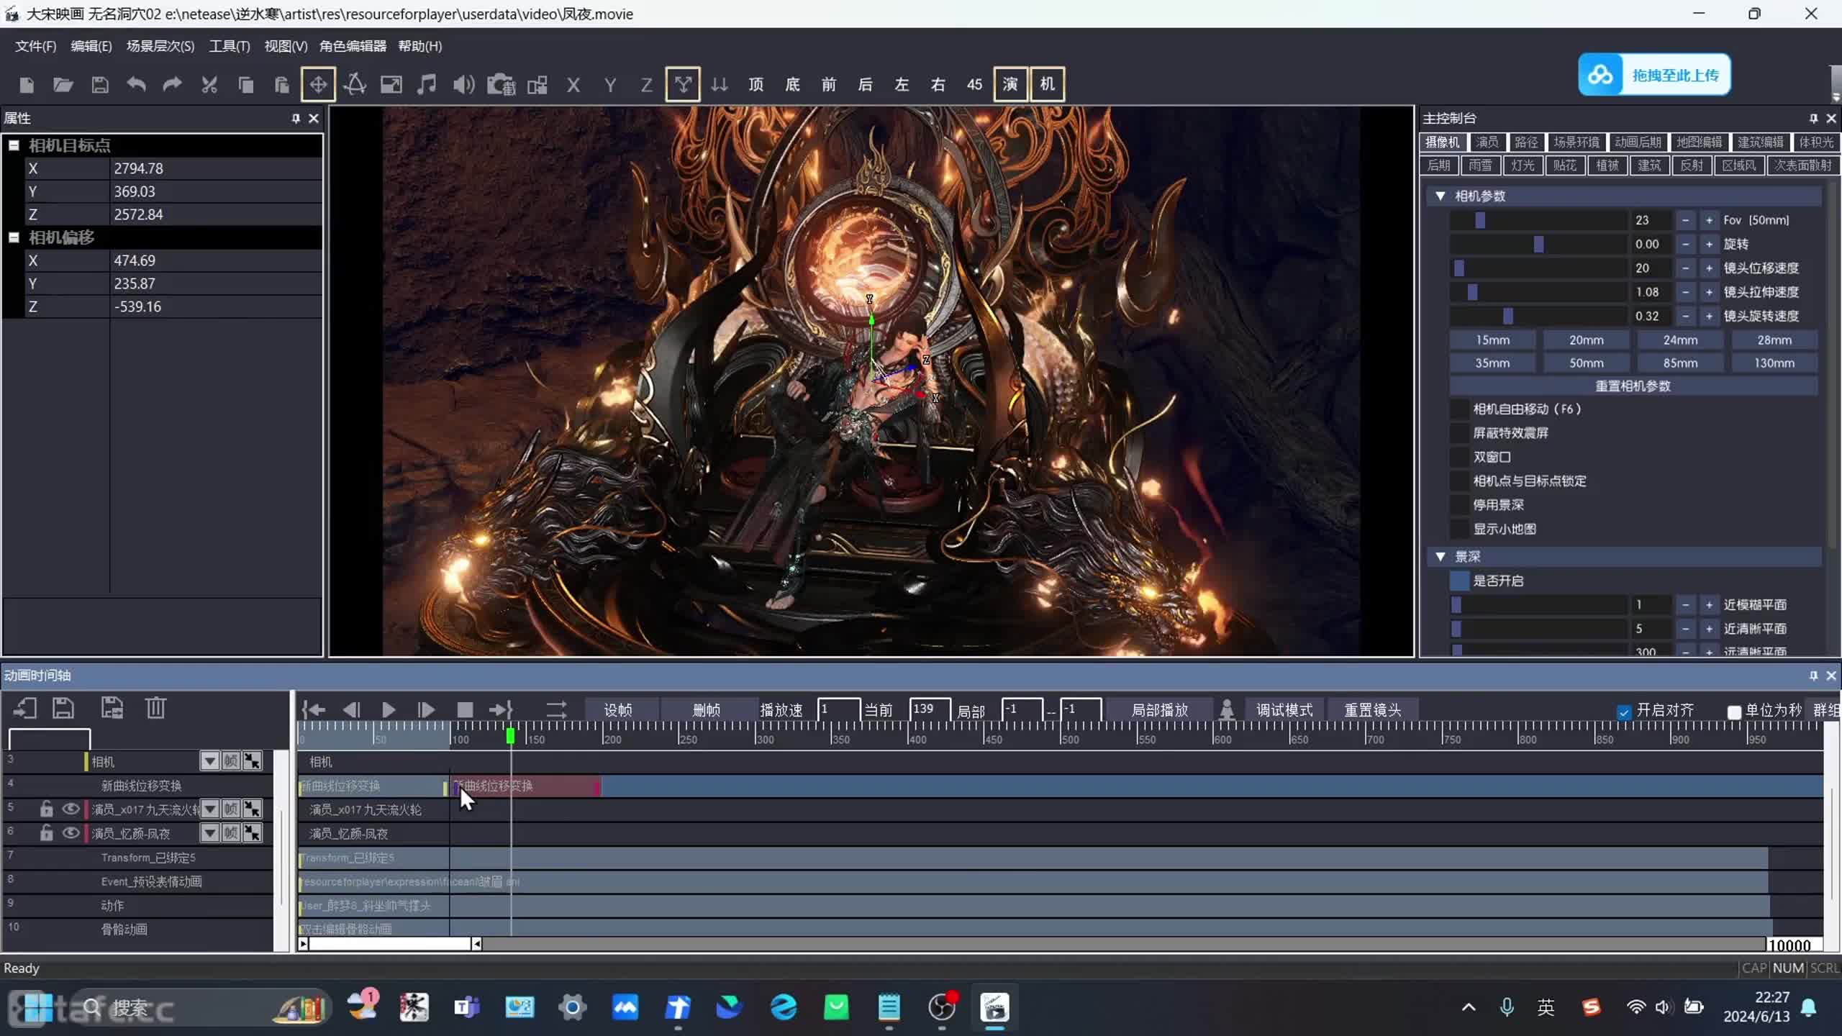This screenshot has width=1842, height=1036.
Task: Click 设帧 keyframe button
Action: click(x=618, y=710)
